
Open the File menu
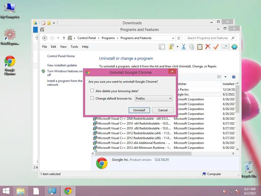click(x=45, y=47)
